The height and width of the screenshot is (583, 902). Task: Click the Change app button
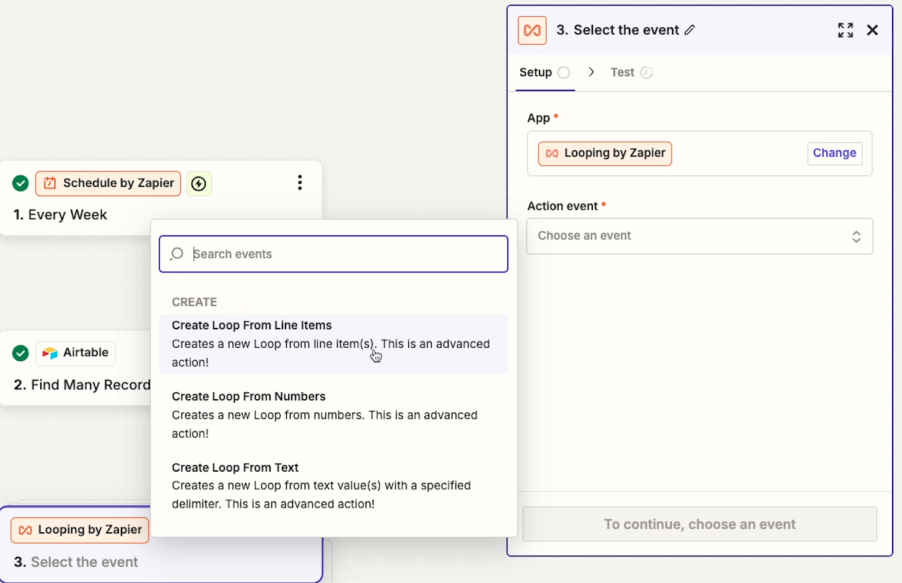pyautogui.click(x=834, y=153)
